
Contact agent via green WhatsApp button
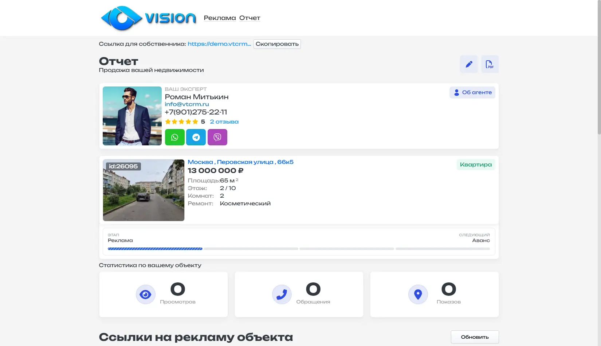tap(174, 137)
